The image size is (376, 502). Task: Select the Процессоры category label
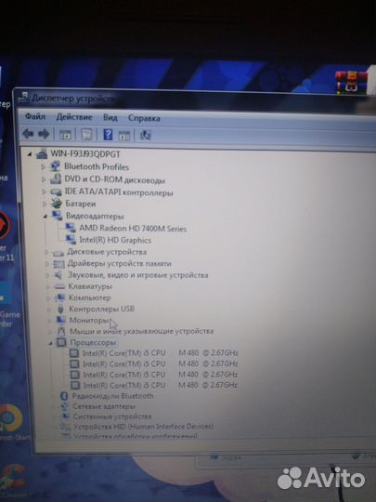[x=93, y=342]
